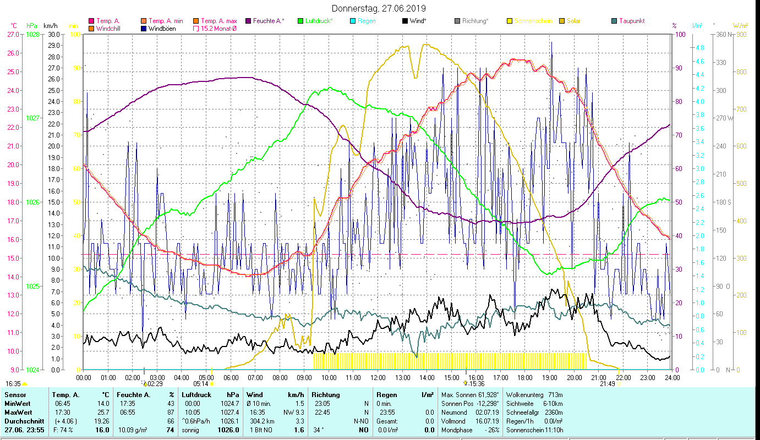Screen dimensions: 760x440
Task: Click the marker icon beside 02:29
Action: point(145,384)
